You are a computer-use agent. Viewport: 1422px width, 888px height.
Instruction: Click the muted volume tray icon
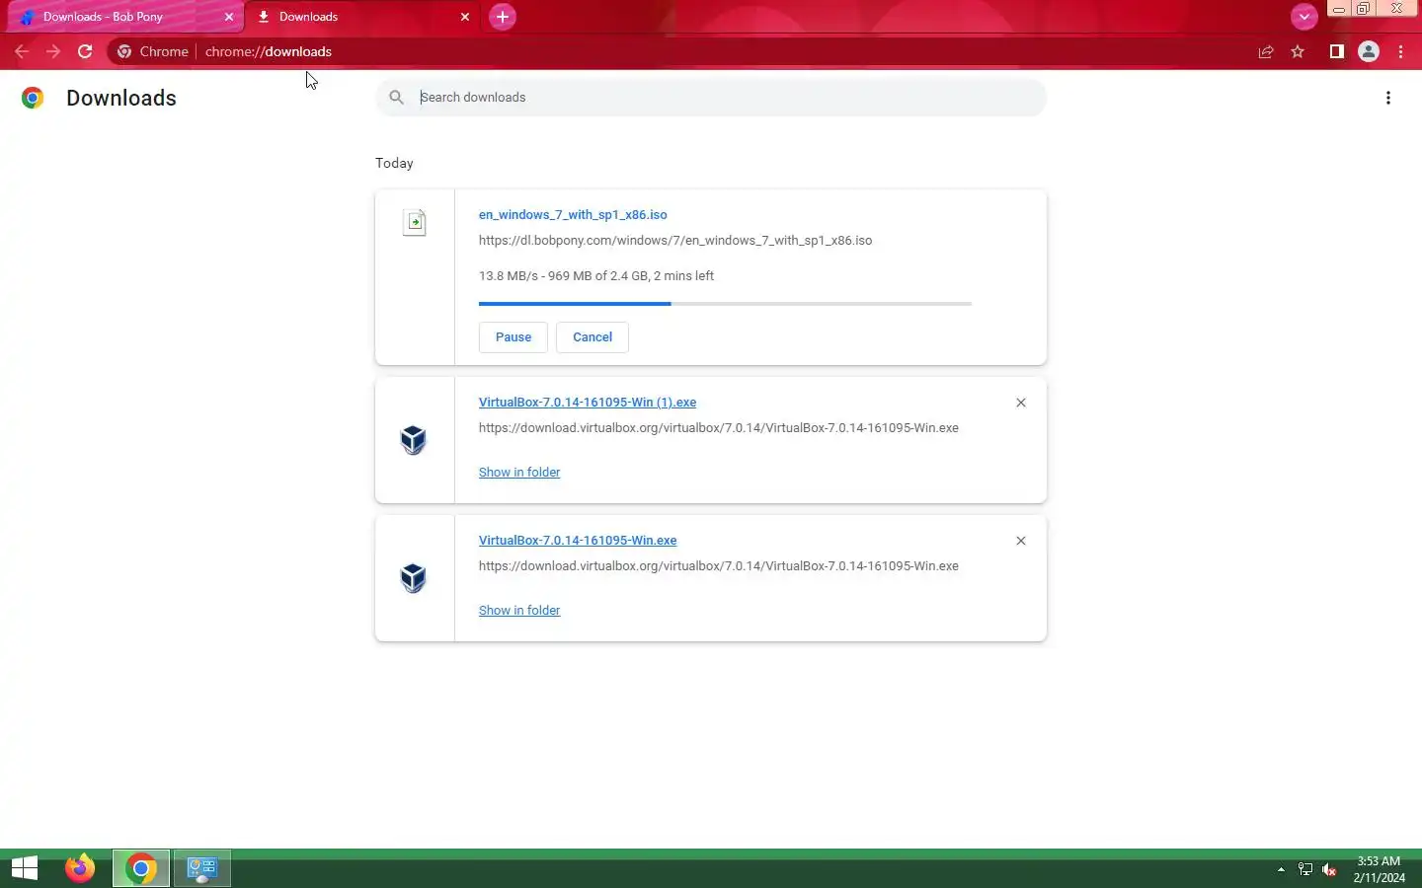[1329, 869]
